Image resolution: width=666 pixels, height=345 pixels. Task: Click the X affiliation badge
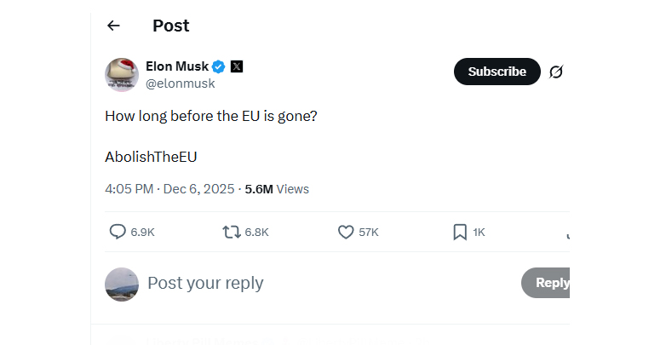click(237, 66)
